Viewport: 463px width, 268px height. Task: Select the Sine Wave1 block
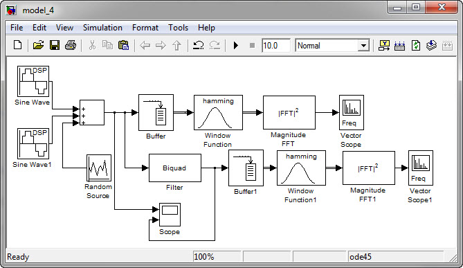[33, 144]
